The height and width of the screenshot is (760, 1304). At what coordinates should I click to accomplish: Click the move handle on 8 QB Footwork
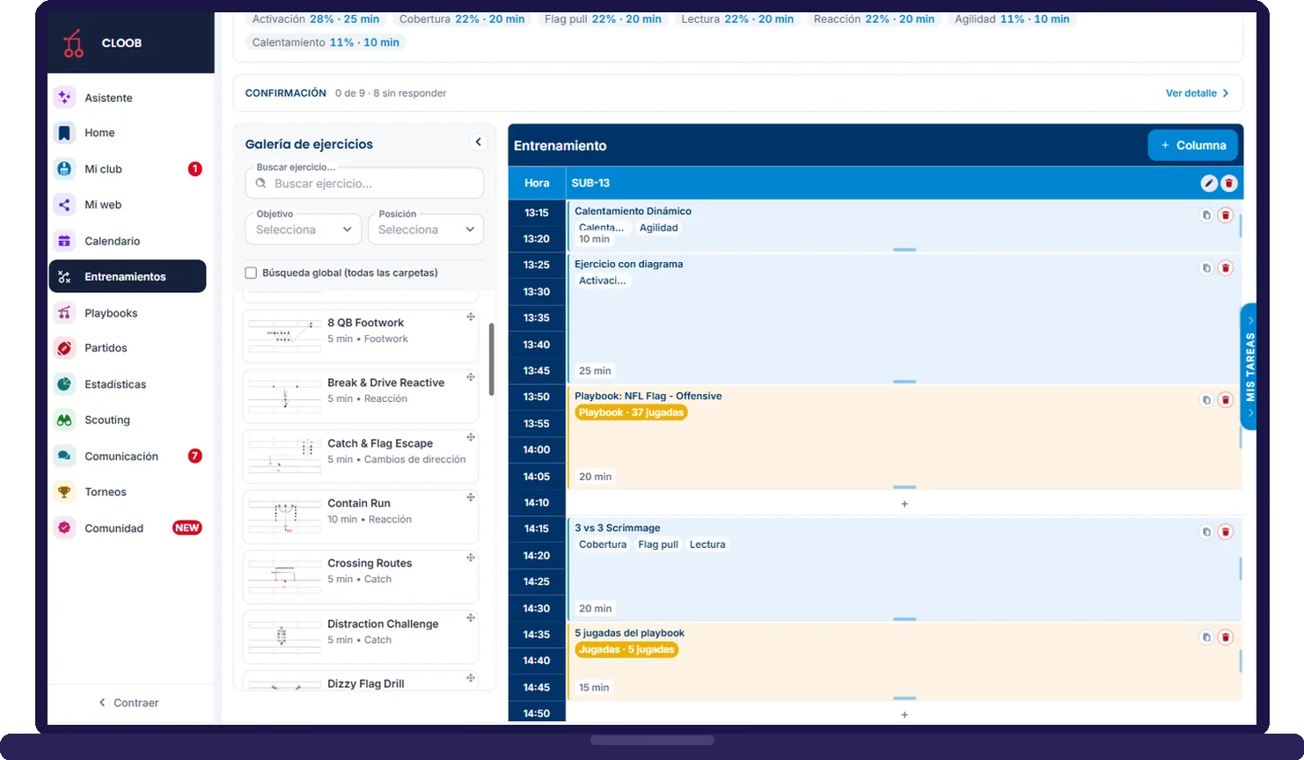(471, 317)
